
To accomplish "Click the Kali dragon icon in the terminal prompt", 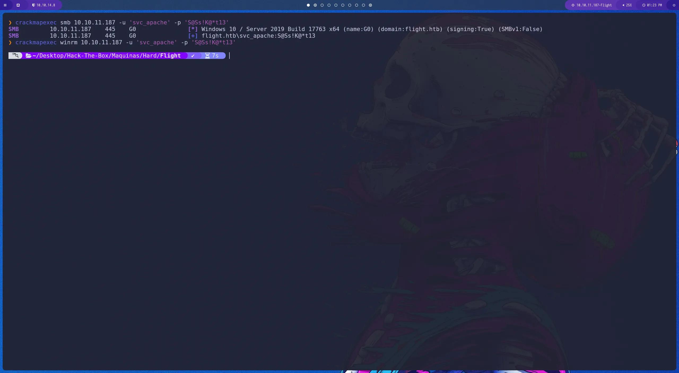I will click(x=15, y=55).
